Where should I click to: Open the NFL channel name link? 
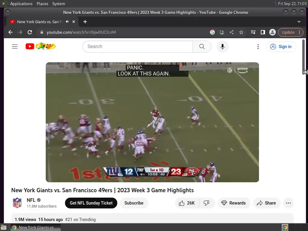(x=31, y=200)
